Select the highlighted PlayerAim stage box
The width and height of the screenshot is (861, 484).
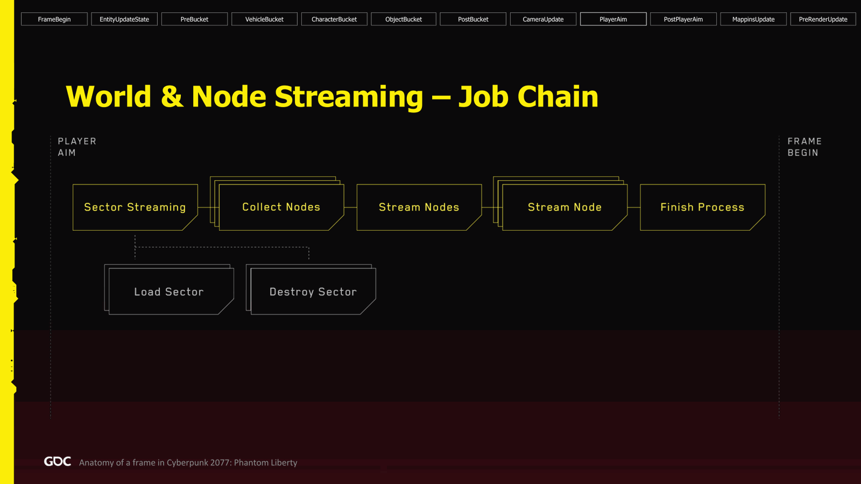point(613,19)
